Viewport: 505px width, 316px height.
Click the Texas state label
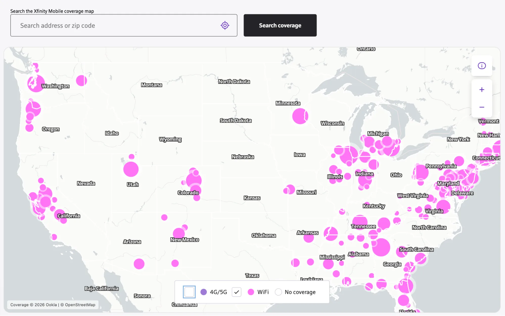coord(252,276)
